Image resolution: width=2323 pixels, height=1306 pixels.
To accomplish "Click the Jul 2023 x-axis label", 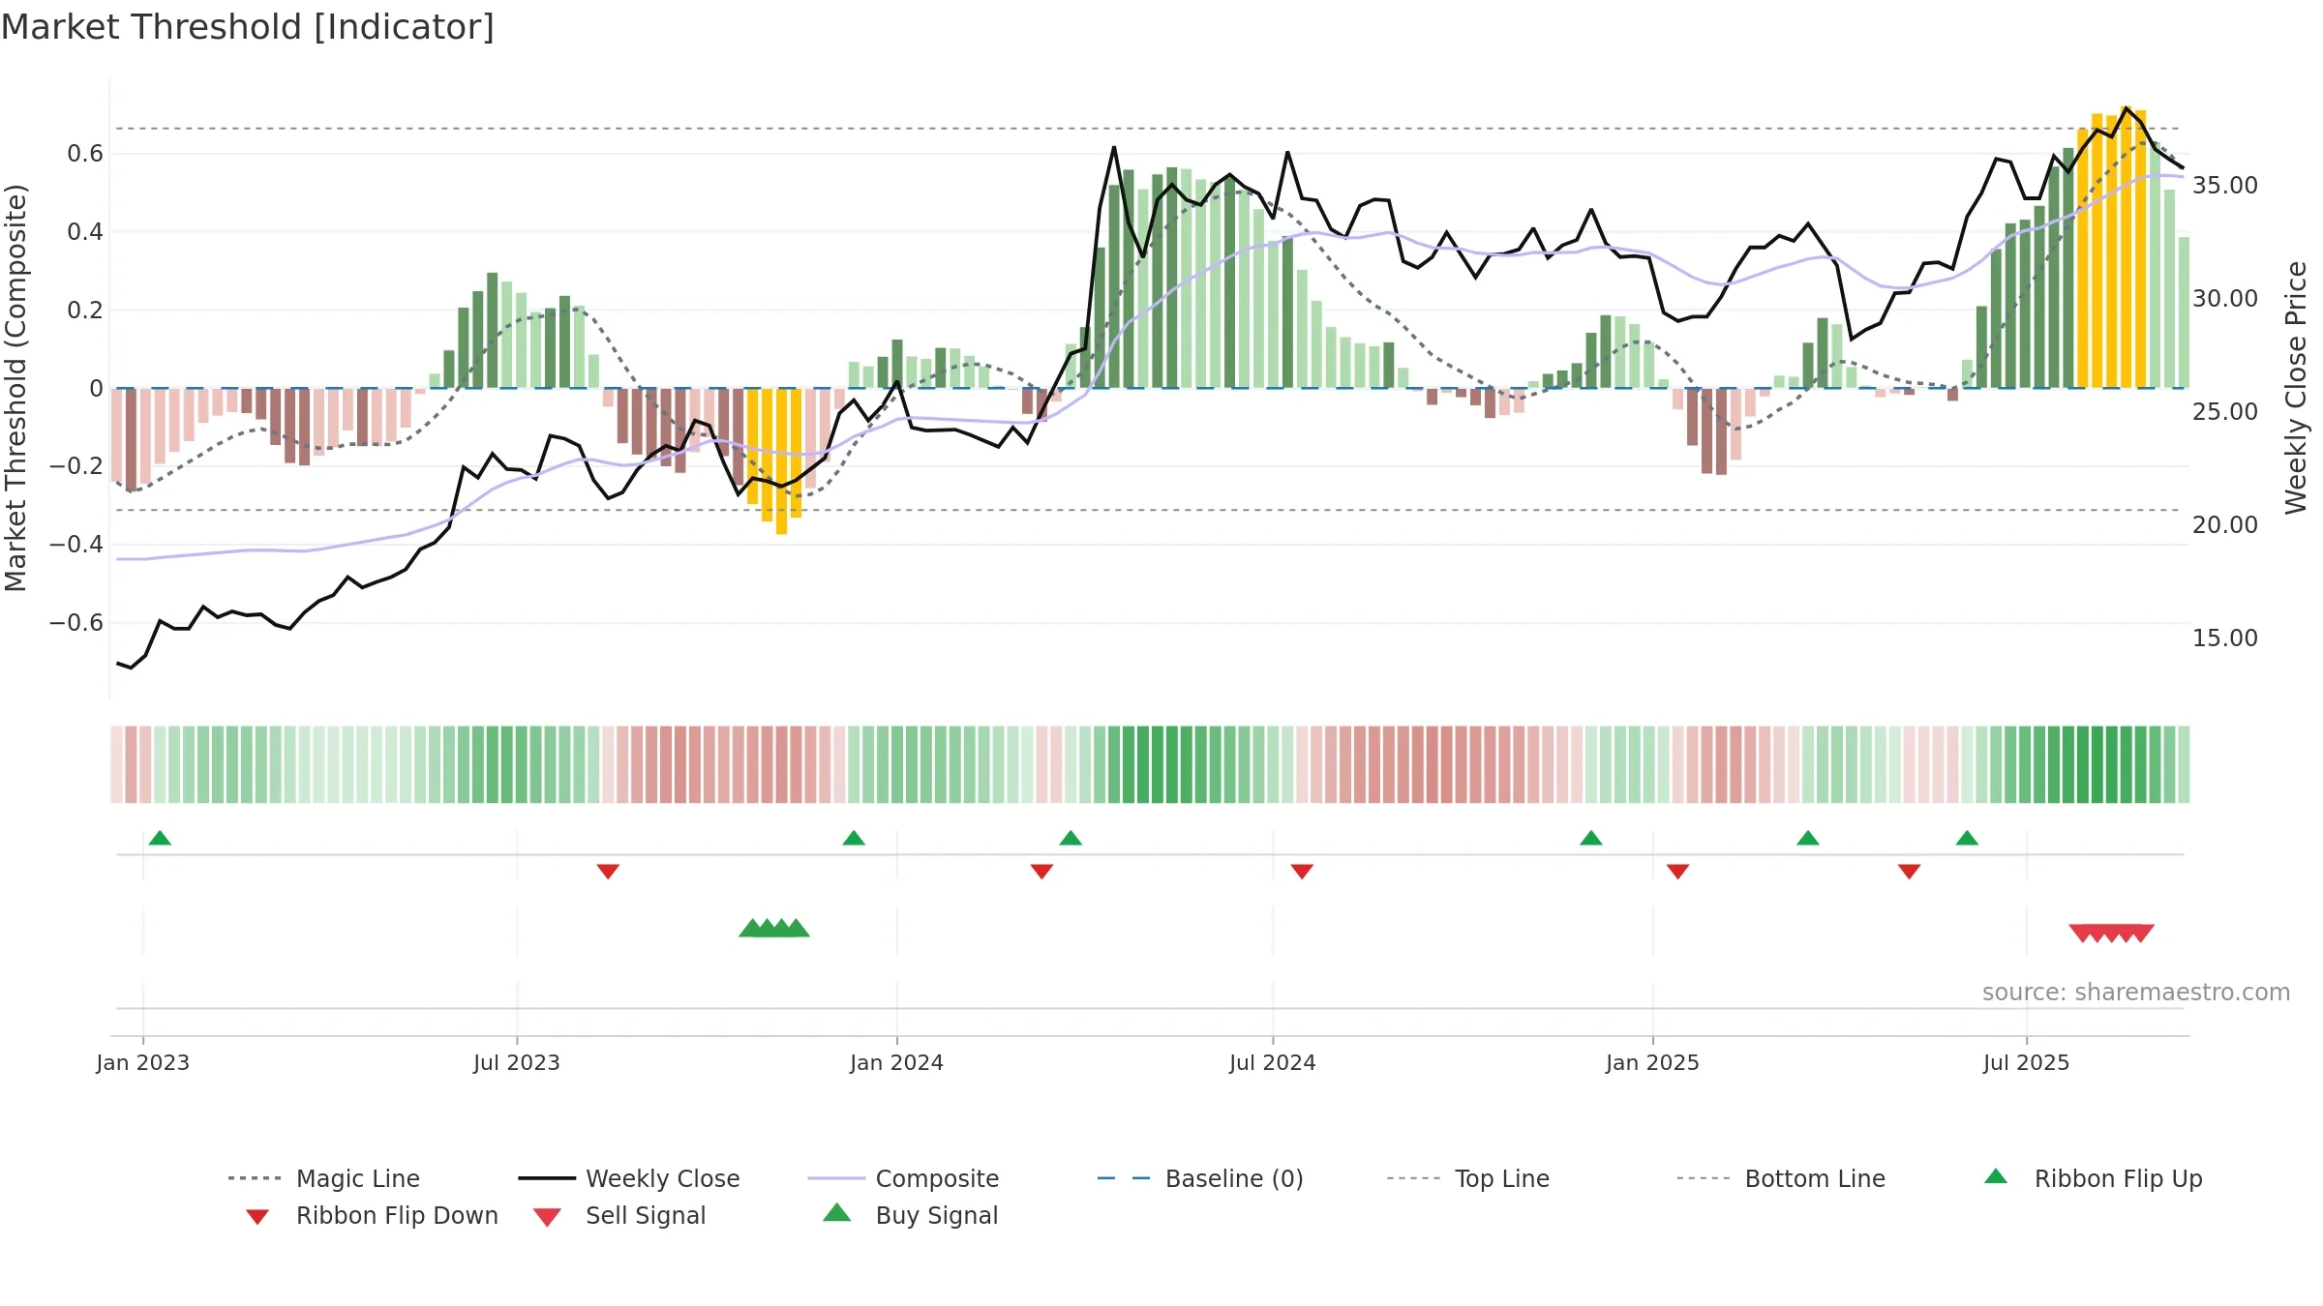I will (x=517, y=1062).
